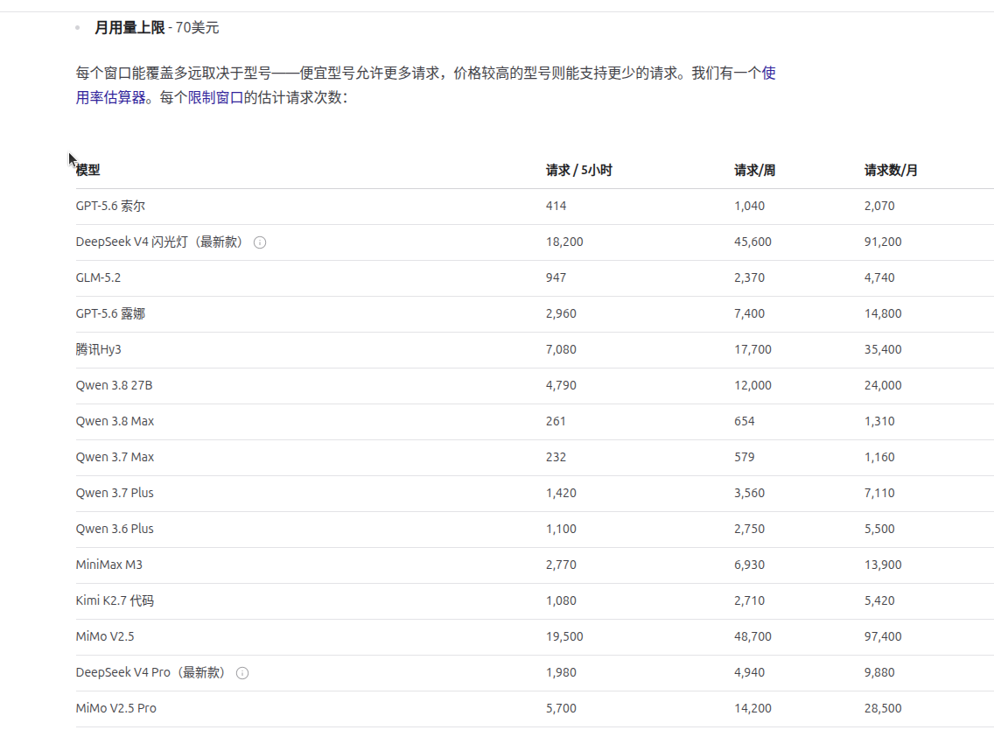Screen dimensions: 994x737
Task: Click 2,070 monthly value for GPT-5.6 索尔
Action: (879, 206)
